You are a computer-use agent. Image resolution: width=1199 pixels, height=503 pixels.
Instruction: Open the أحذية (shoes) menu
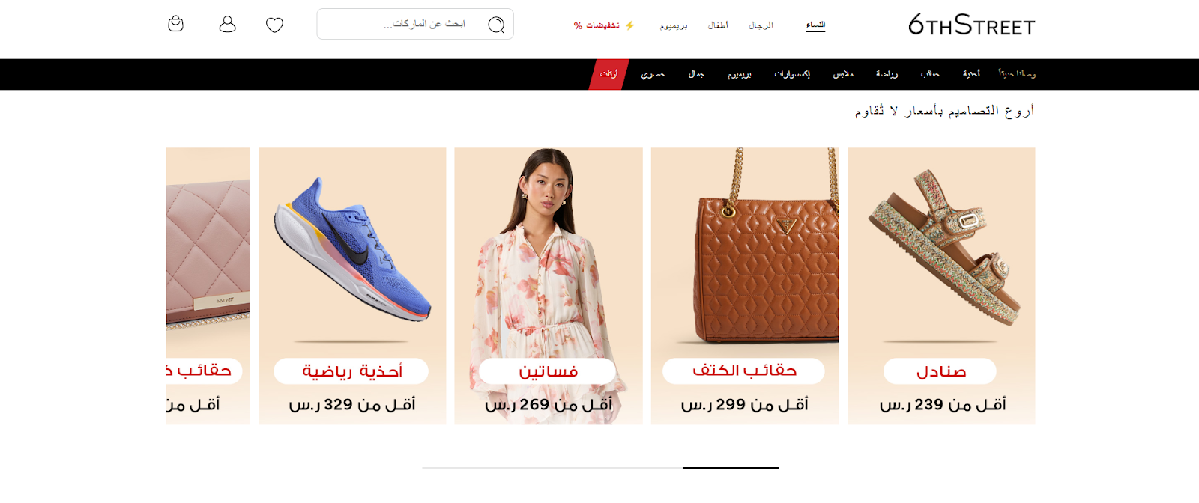(971, 74)
